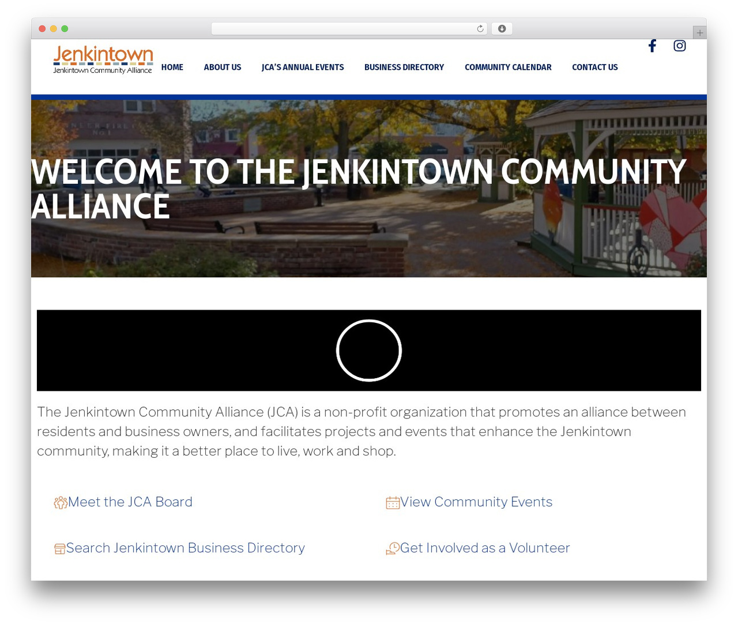Open the Instagram profile icon
The height and width of the screenshot is (625, 738).
click(680, 46)
